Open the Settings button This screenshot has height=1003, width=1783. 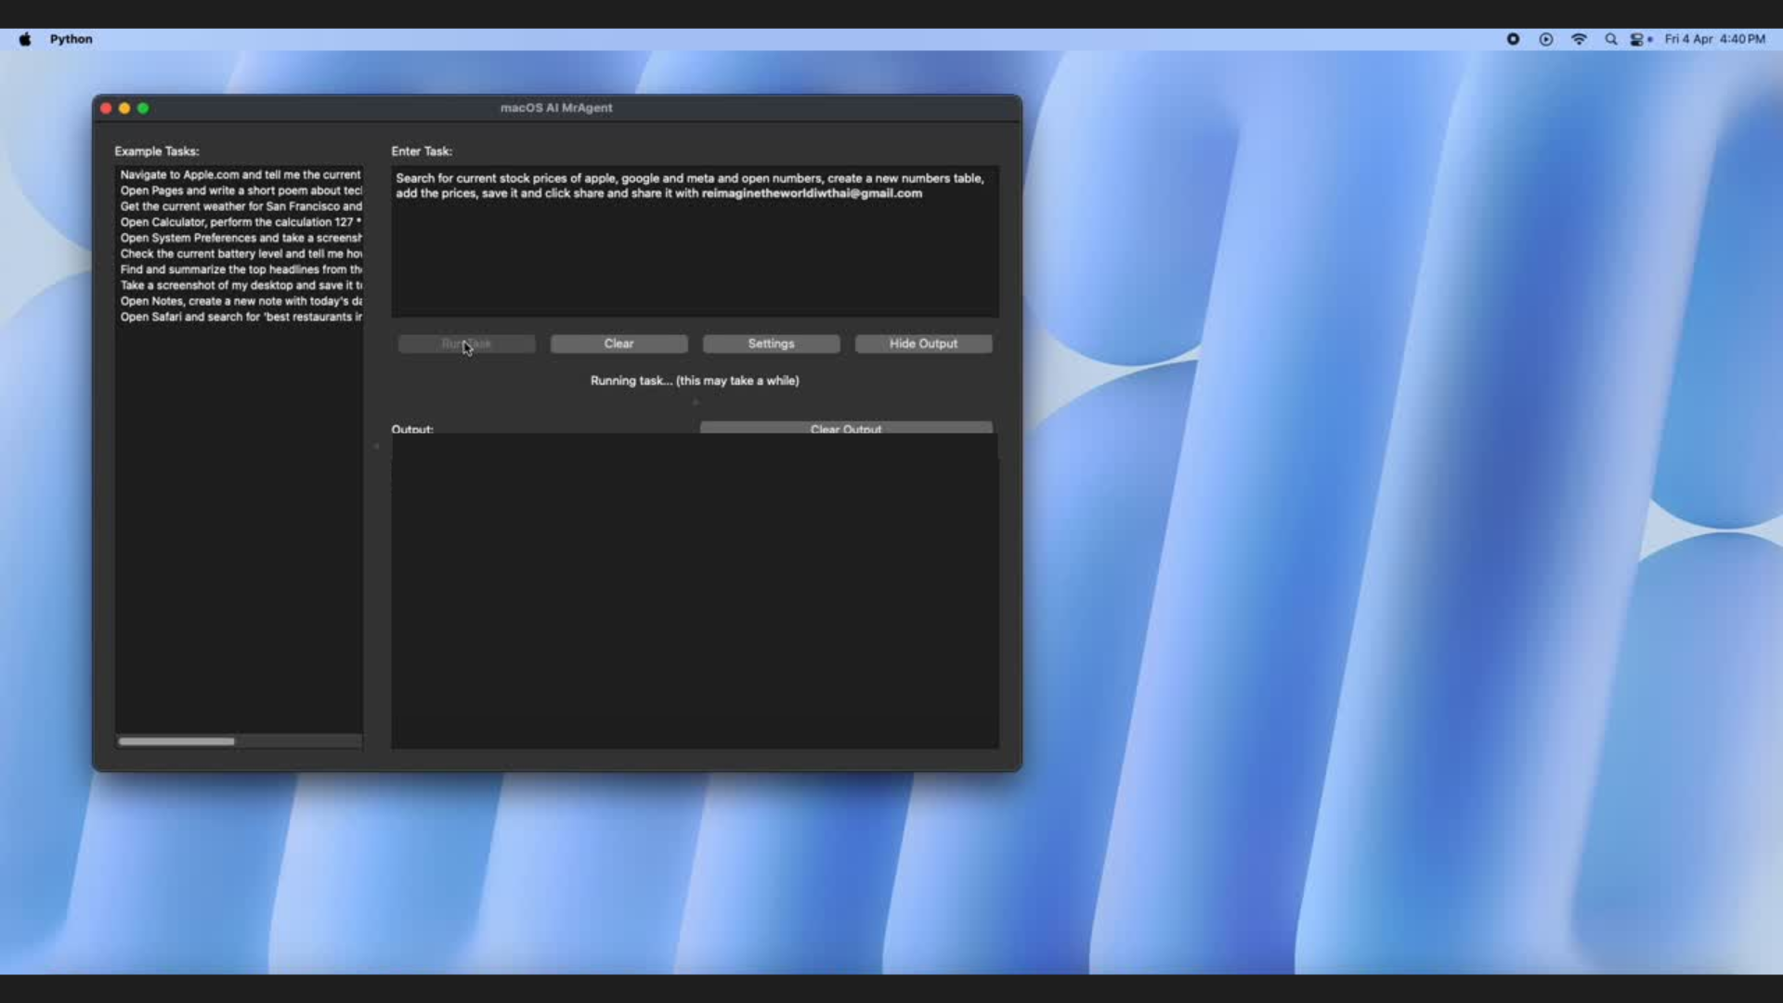(771, 344)
